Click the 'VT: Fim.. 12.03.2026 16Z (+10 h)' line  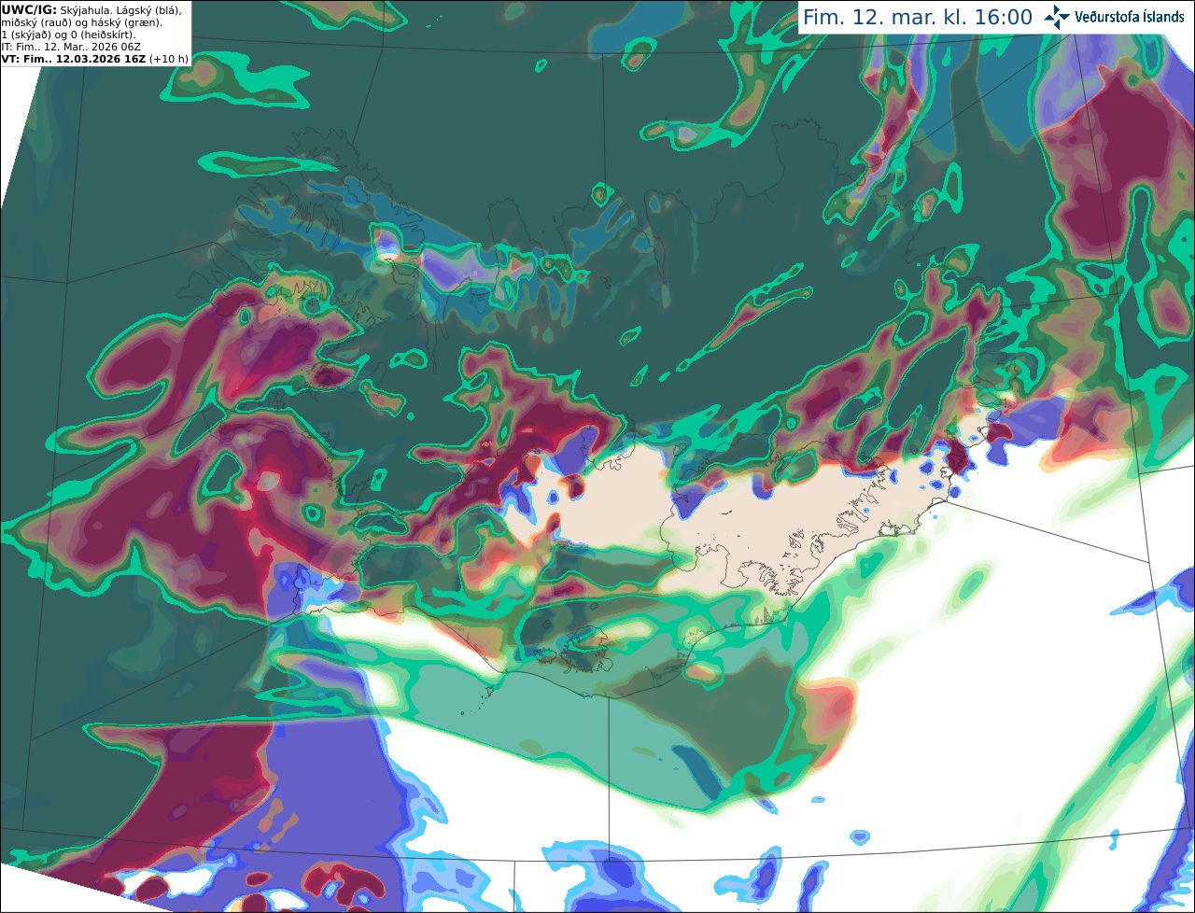pos(95,59)
